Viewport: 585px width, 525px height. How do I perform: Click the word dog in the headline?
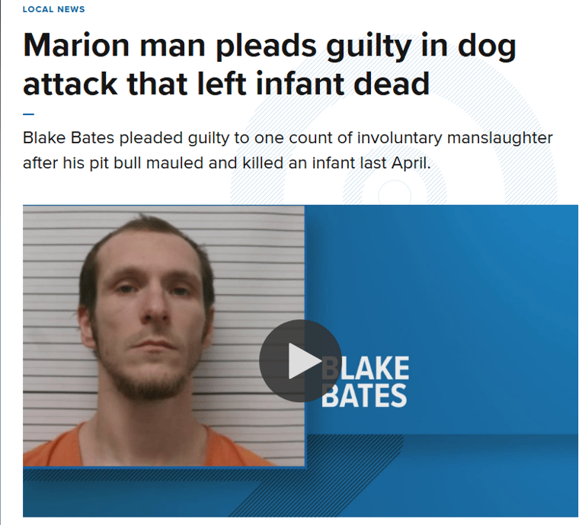tap(487, 47)
